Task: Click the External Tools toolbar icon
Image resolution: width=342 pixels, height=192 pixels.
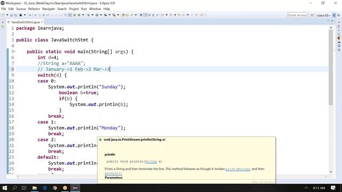Action: pos(114,15)
